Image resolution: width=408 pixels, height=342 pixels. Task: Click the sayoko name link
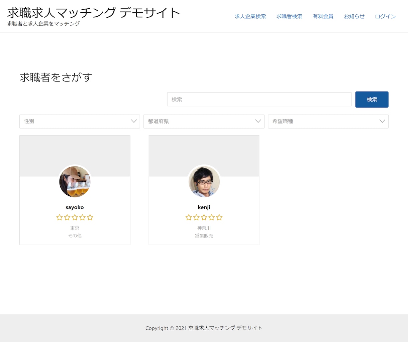[x=75, y=207]
